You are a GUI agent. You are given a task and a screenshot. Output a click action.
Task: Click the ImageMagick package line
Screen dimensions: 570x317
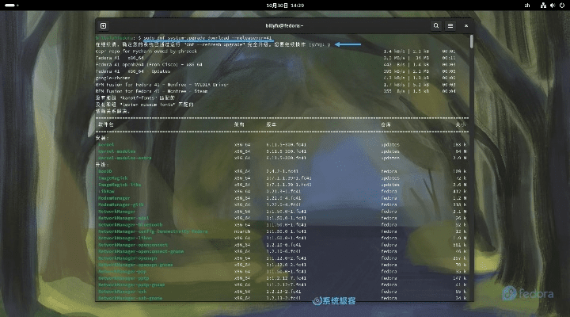pos(114,178)
